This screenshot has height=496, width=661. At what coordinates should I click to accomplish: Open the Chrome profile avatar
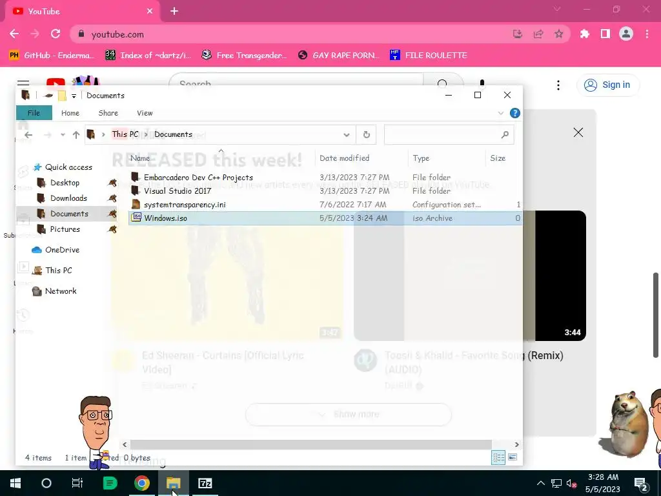pos(626,34)
